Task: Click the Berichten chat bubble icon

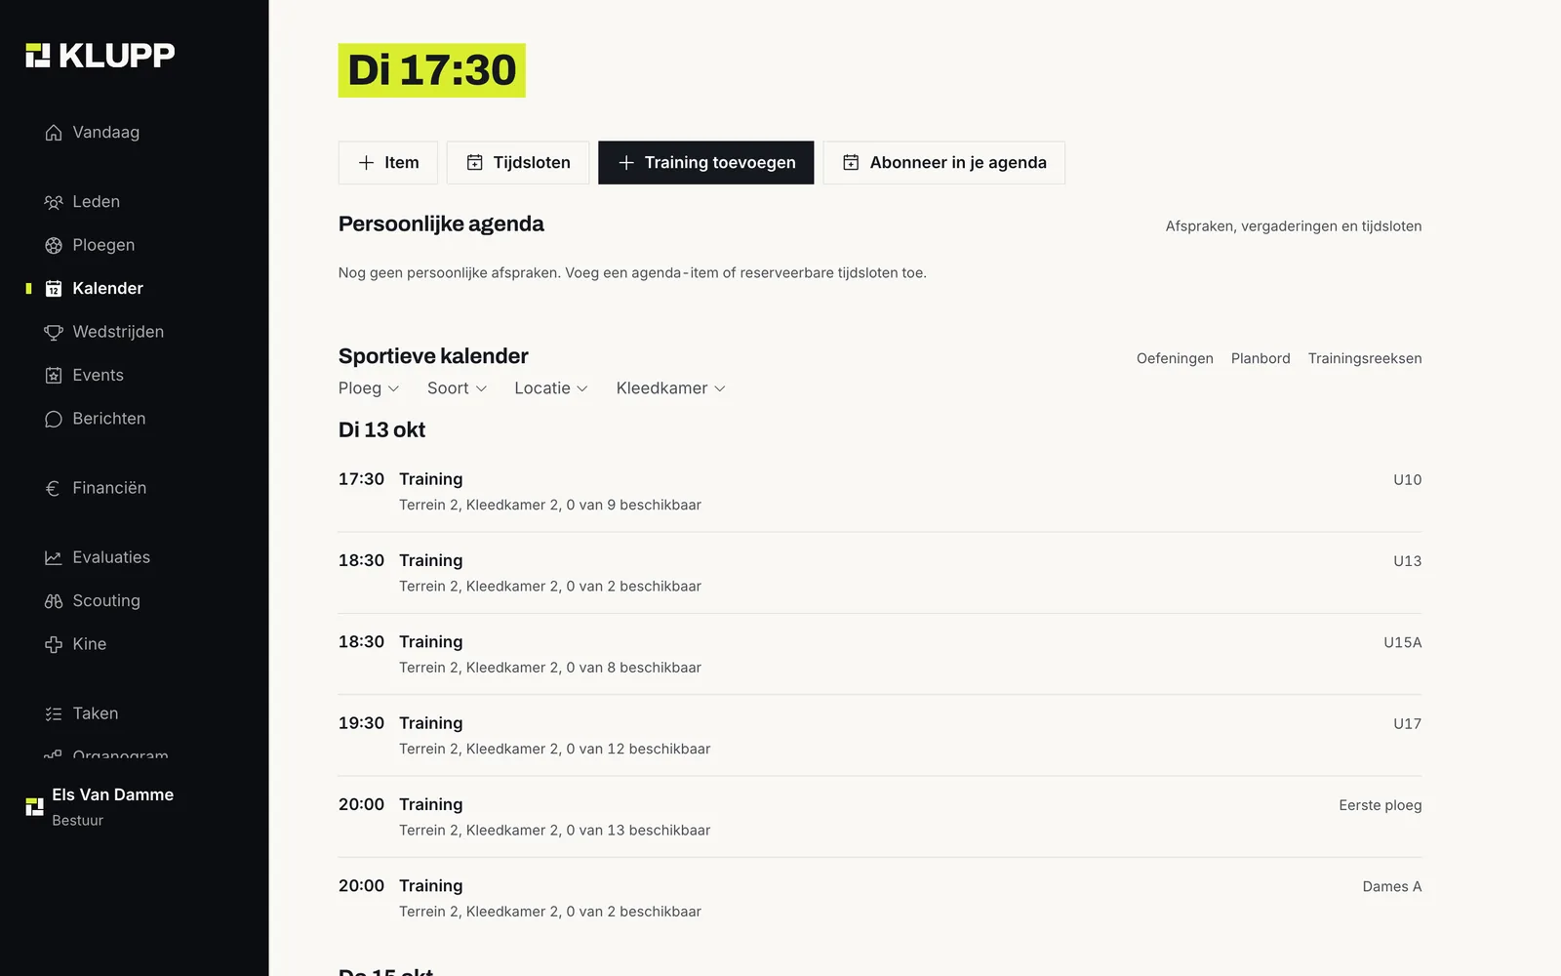Action: tap(54, 419)
